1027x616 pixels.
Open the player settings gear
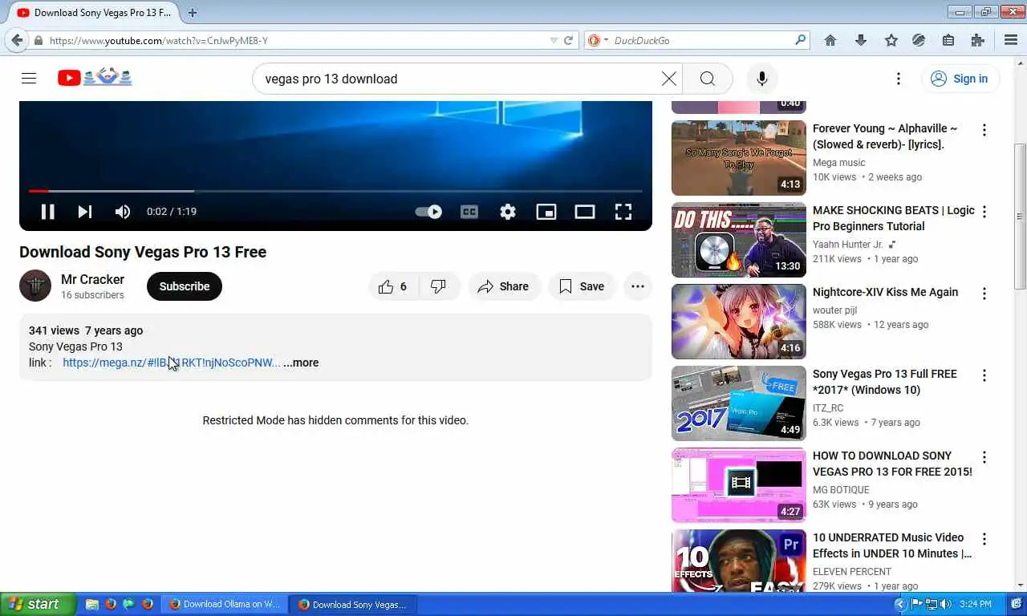tap(508, 212)
